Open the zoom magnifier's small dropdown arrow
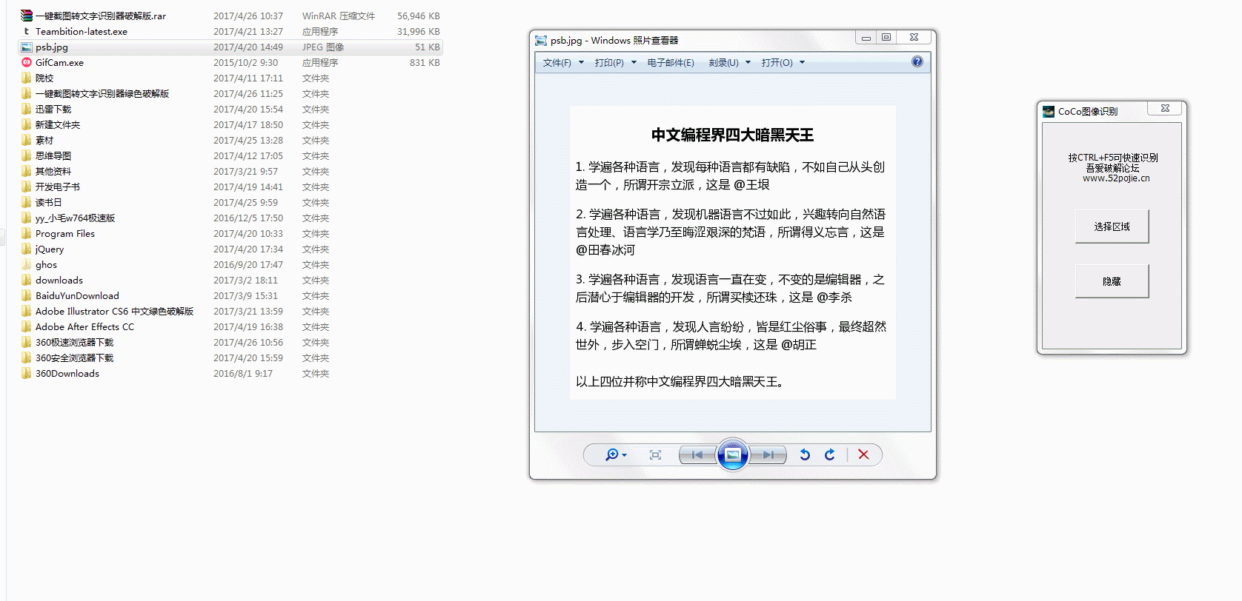The height and width of the screenshot is (601, 1242). [x=625, y=455]
